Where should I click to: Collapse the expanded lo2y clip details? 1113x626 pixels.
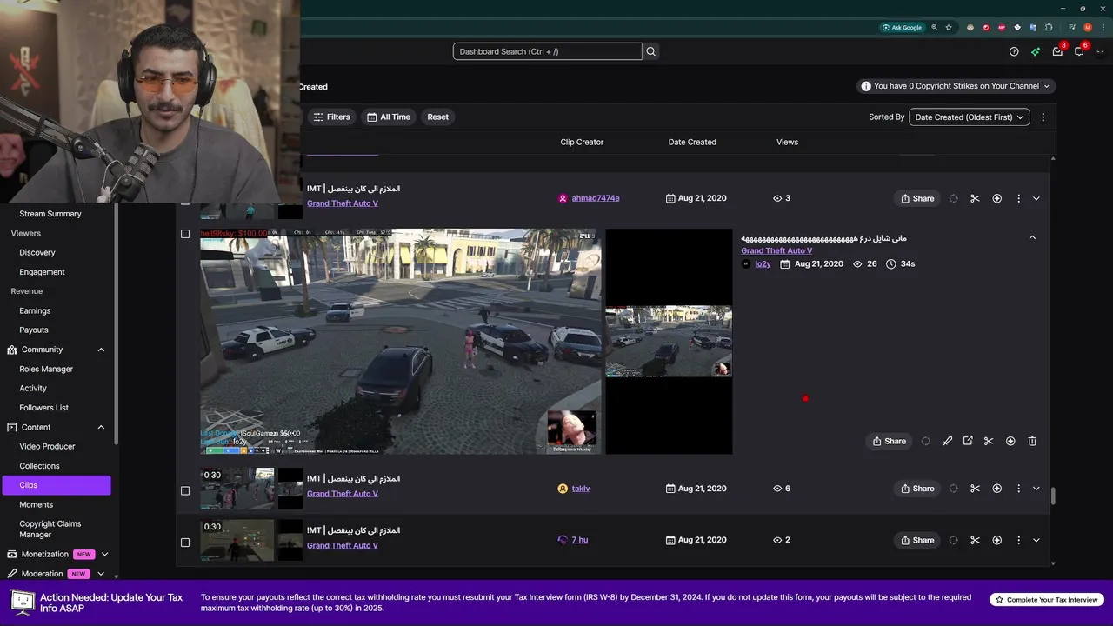click(1032, 237)
